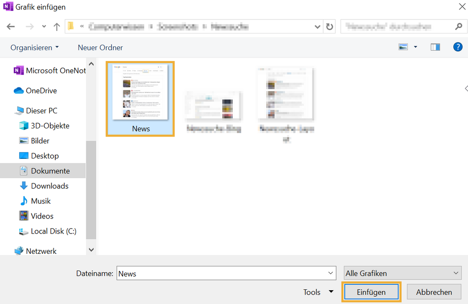Open the Musik folder
This screenshot has height=304, width=468.
(35, 201)
